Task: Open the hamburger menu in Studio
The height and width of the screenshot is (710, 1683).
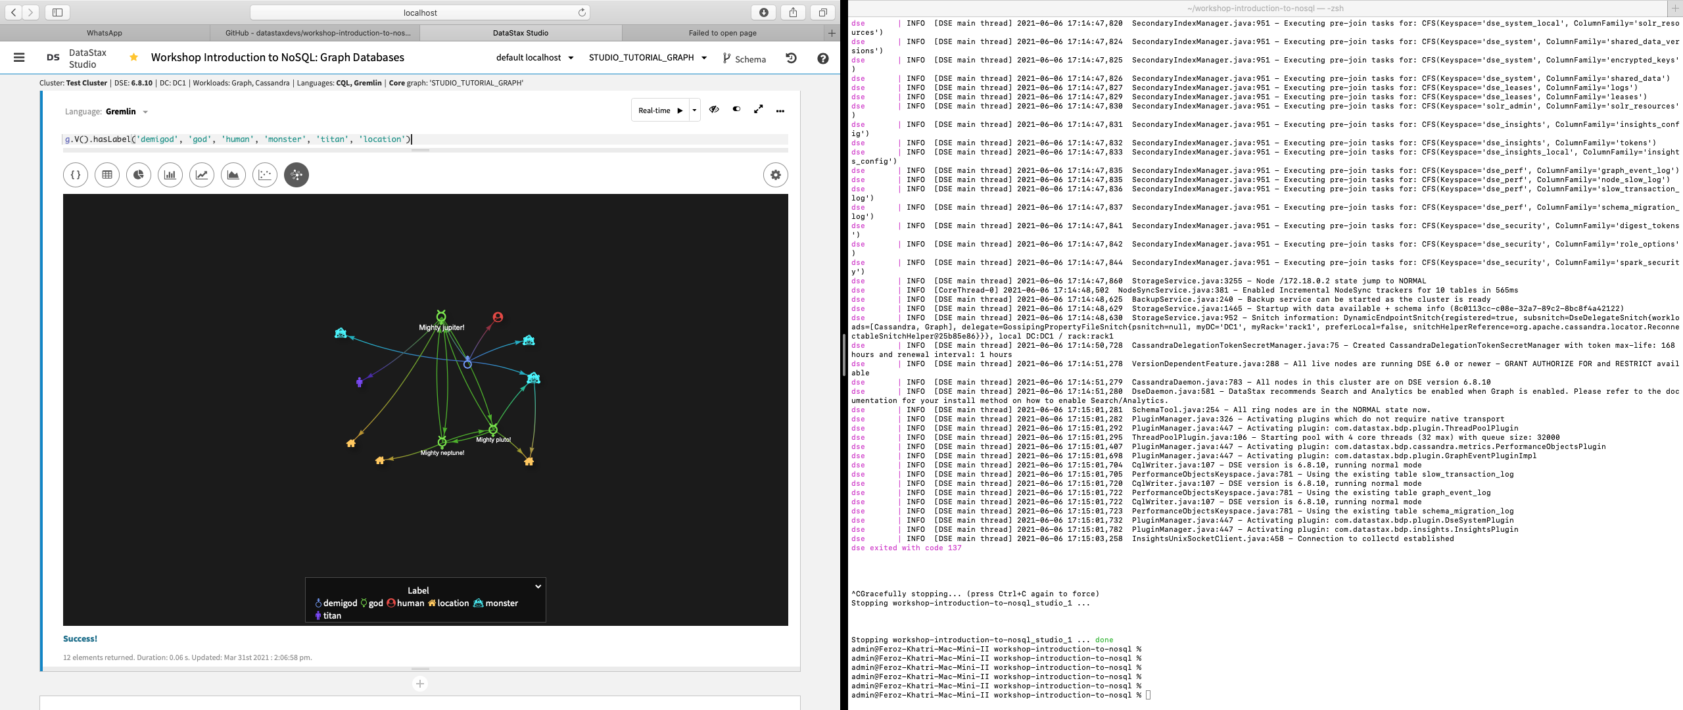Action: [x=19, y=57]
